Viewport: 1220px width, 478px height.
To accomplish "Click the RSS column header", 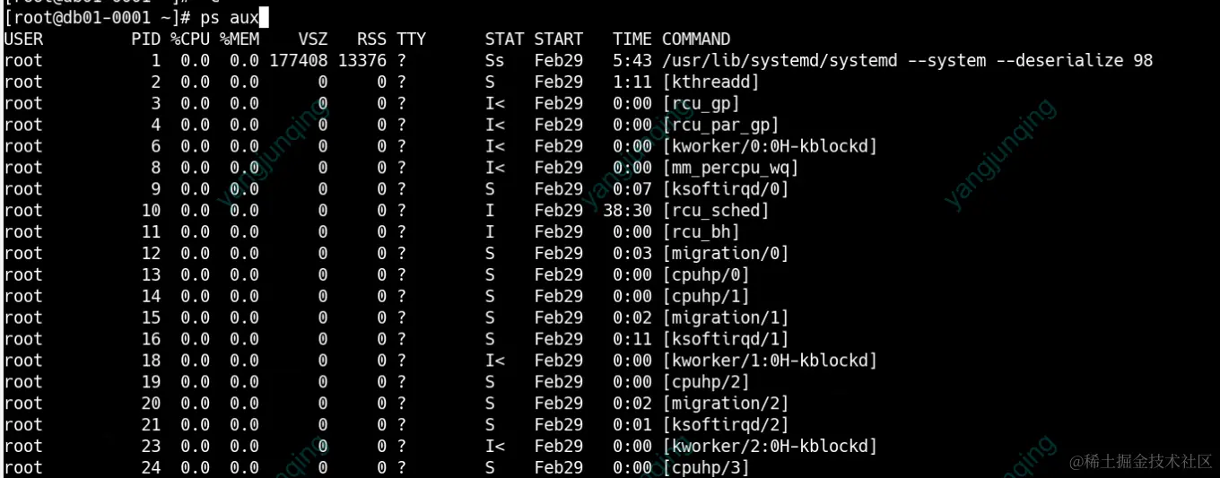I will pyautogui.click(x=371, y=39).
